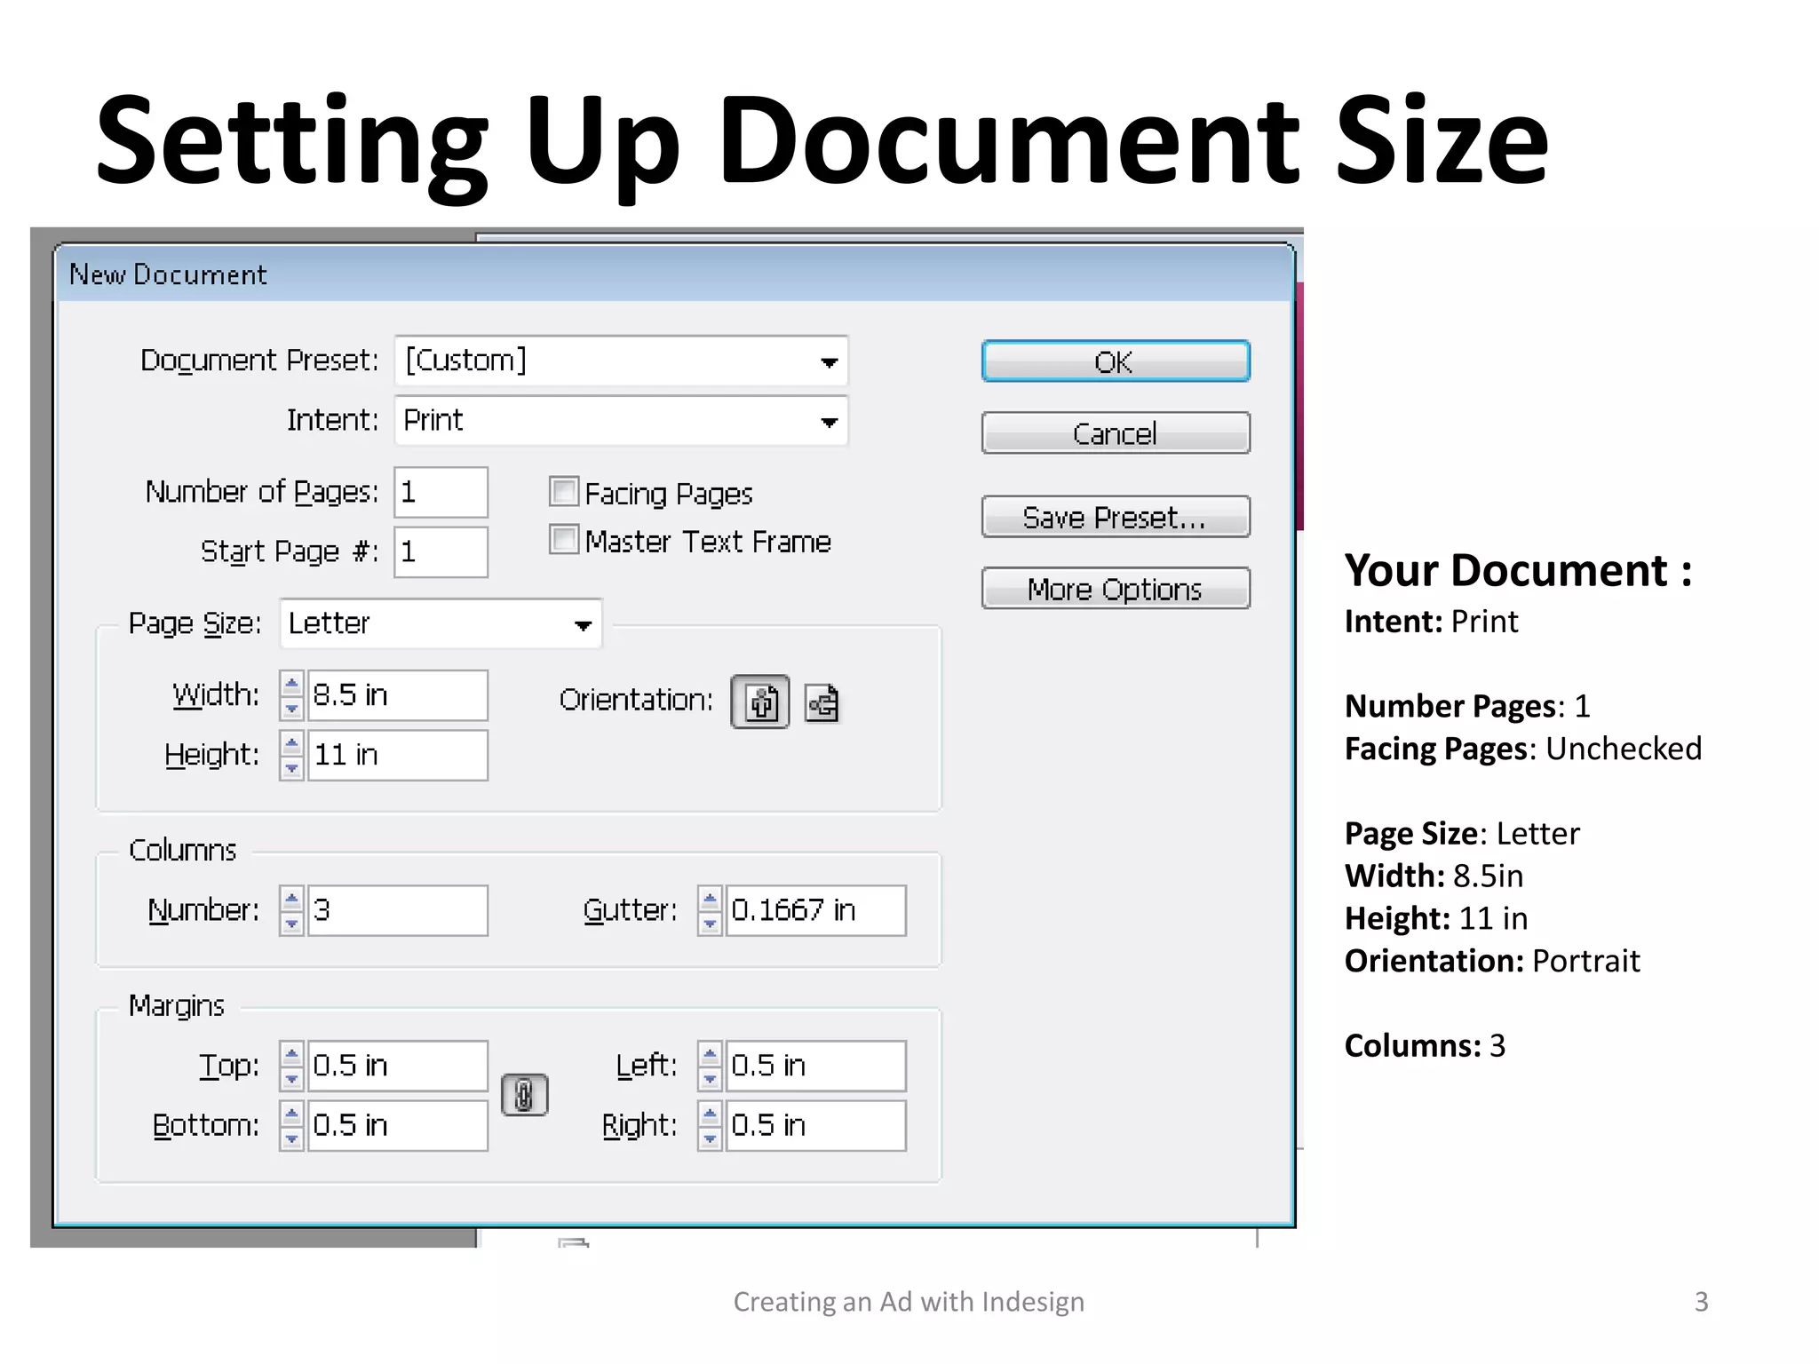This screenshot has height=1364, width=1819.
Task: Click the Gutter input field
Action: coord(815,910)
